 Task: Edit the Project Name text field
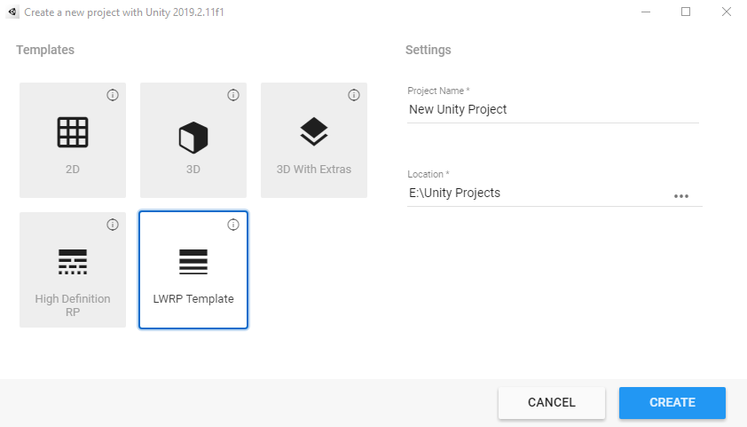tap(552, 110)
